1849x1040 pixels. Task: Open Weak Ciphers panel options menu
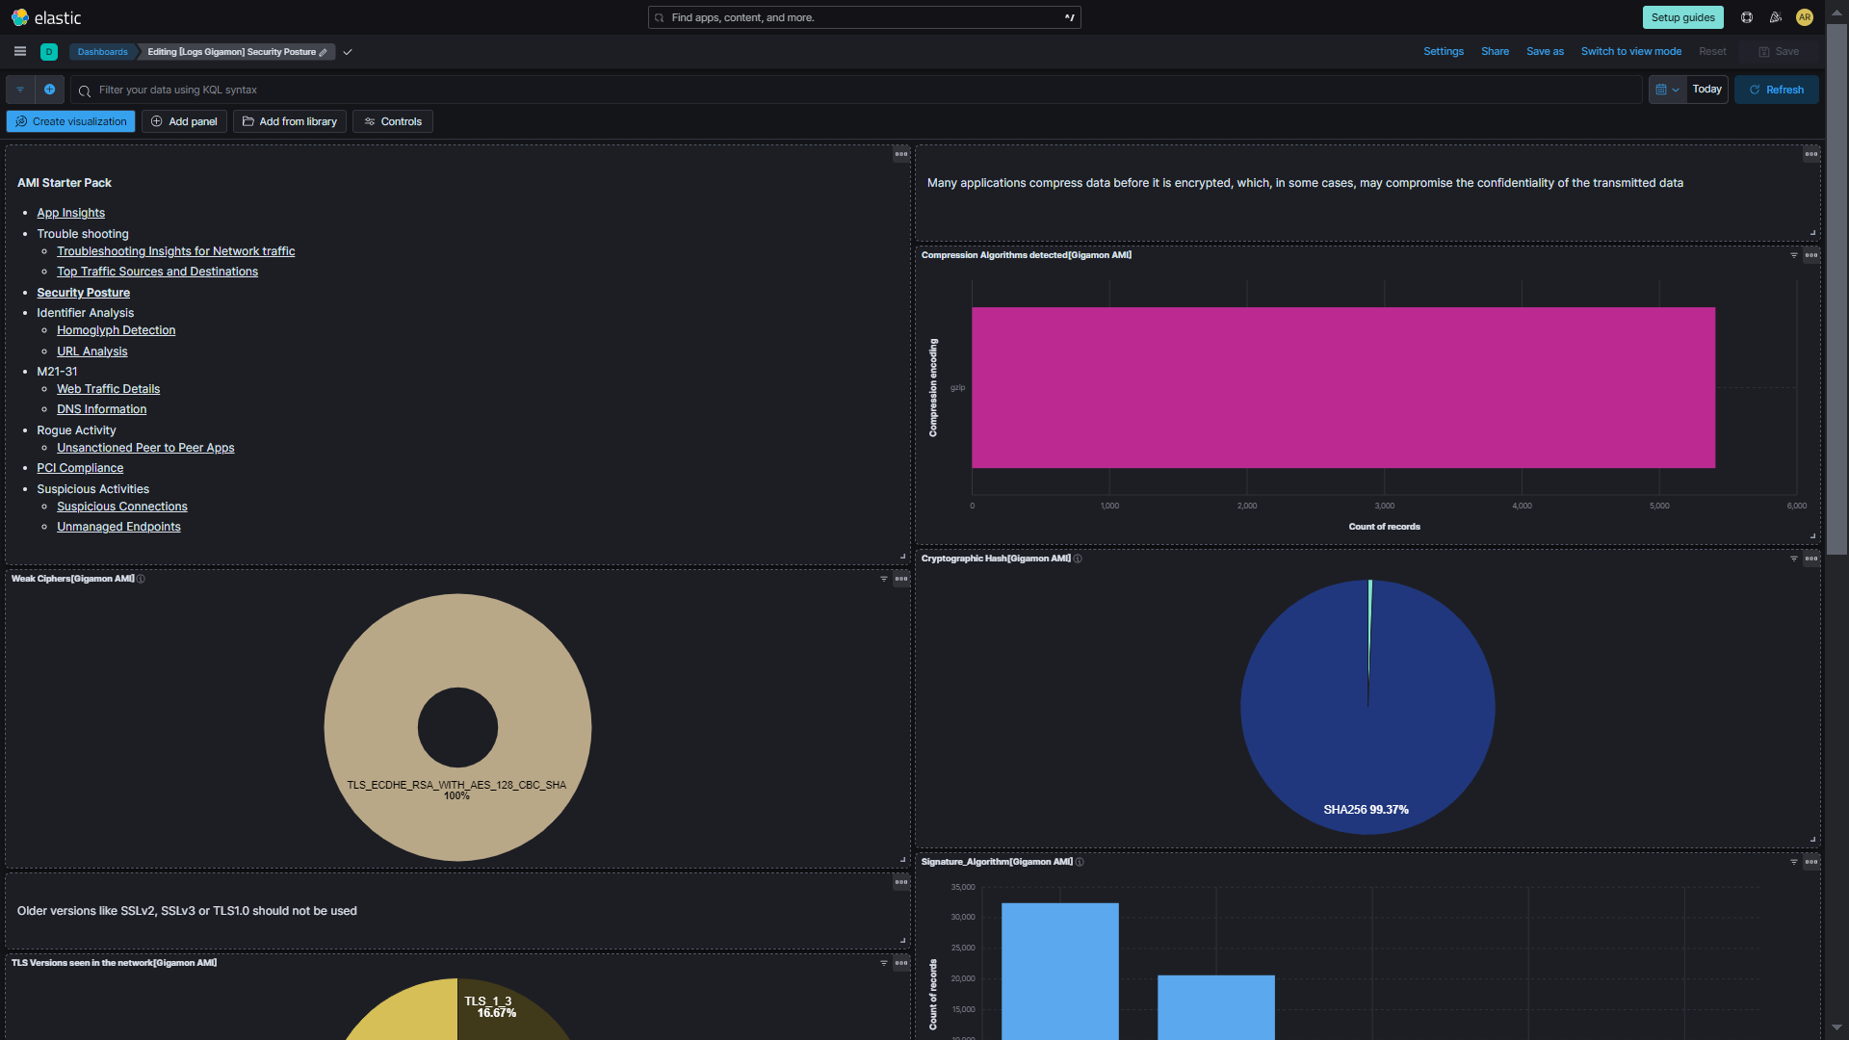(901, 579)
